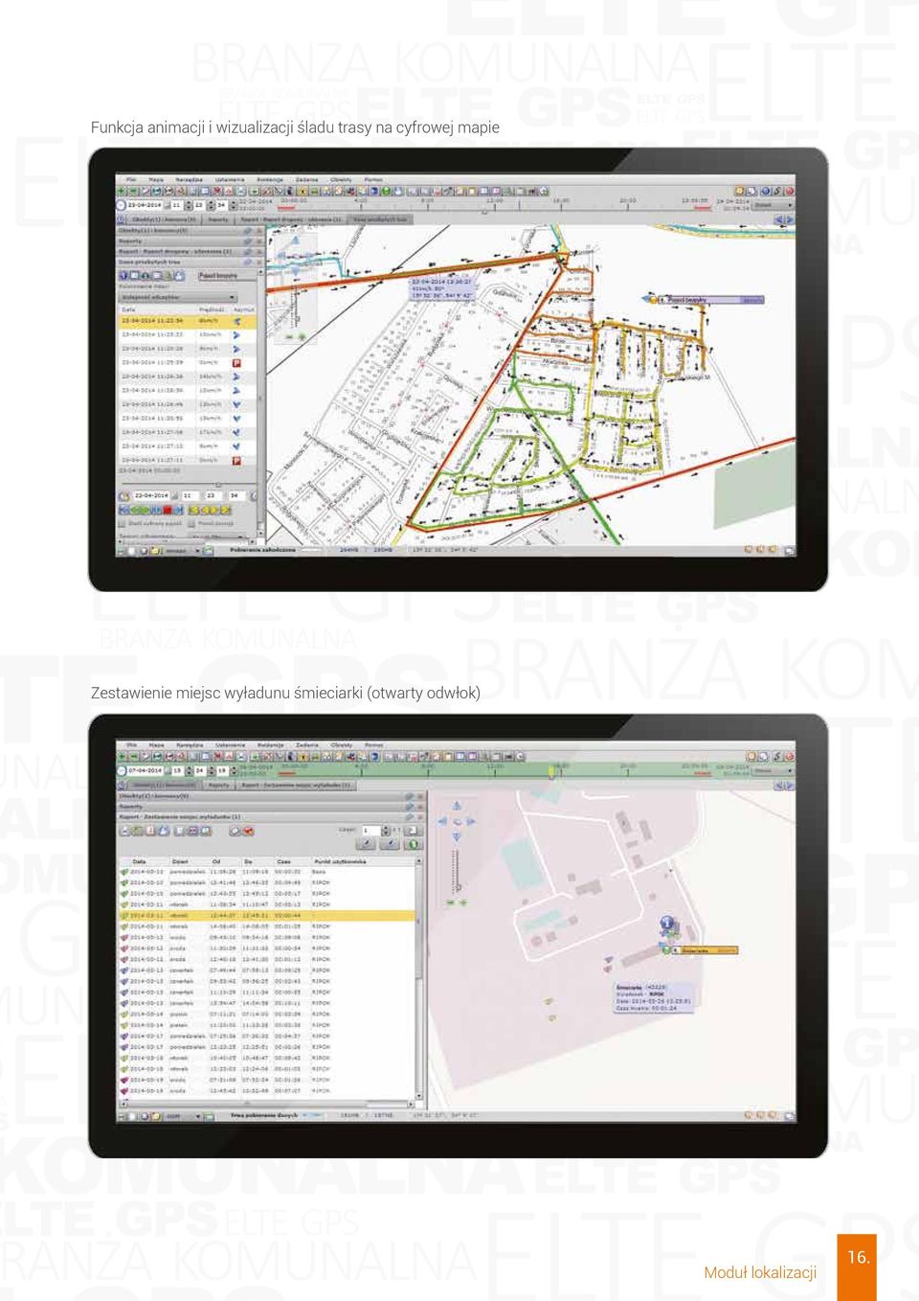Switch to the Raporty tab in route animation screen
The image size is (919, 1301).
coord(217,219)
